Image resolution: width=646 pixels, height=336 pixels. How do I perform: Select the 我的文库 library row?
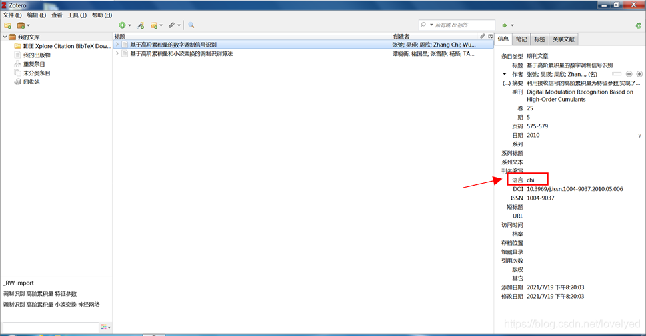pyautogui.click(x=56, y=37)
